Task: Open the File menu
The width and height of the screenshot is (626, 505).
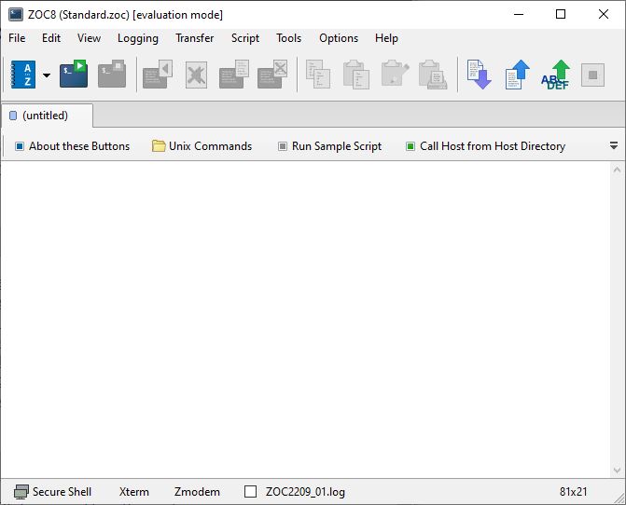Action: tap(17, 38)
